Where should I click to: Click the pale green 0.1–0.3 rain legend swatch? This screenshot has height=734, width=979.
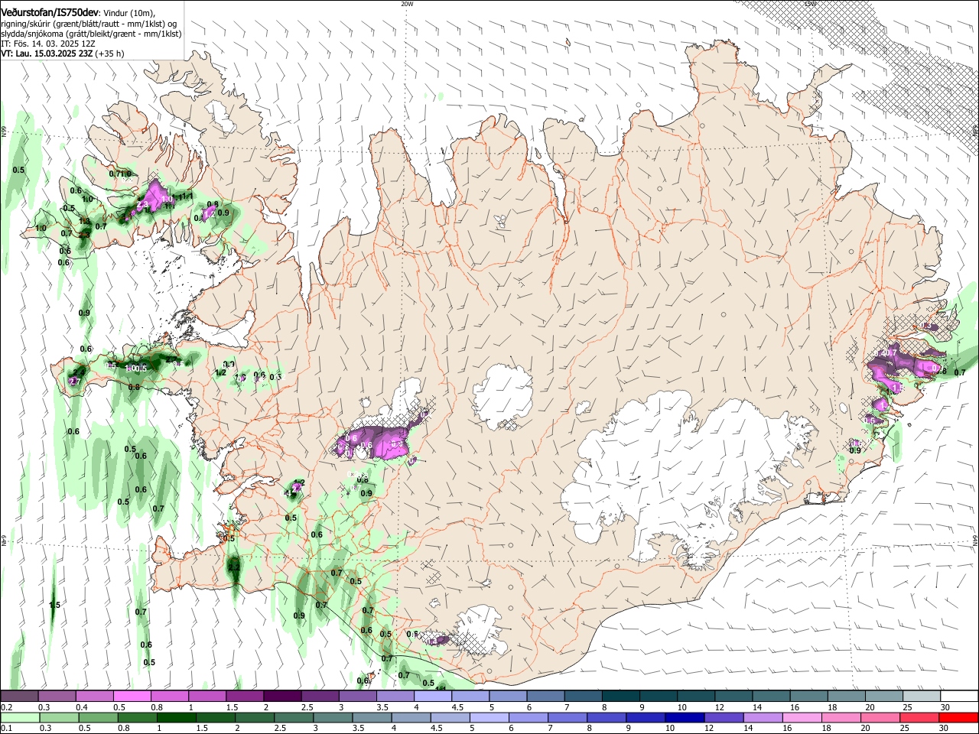[x=20, y=717]
